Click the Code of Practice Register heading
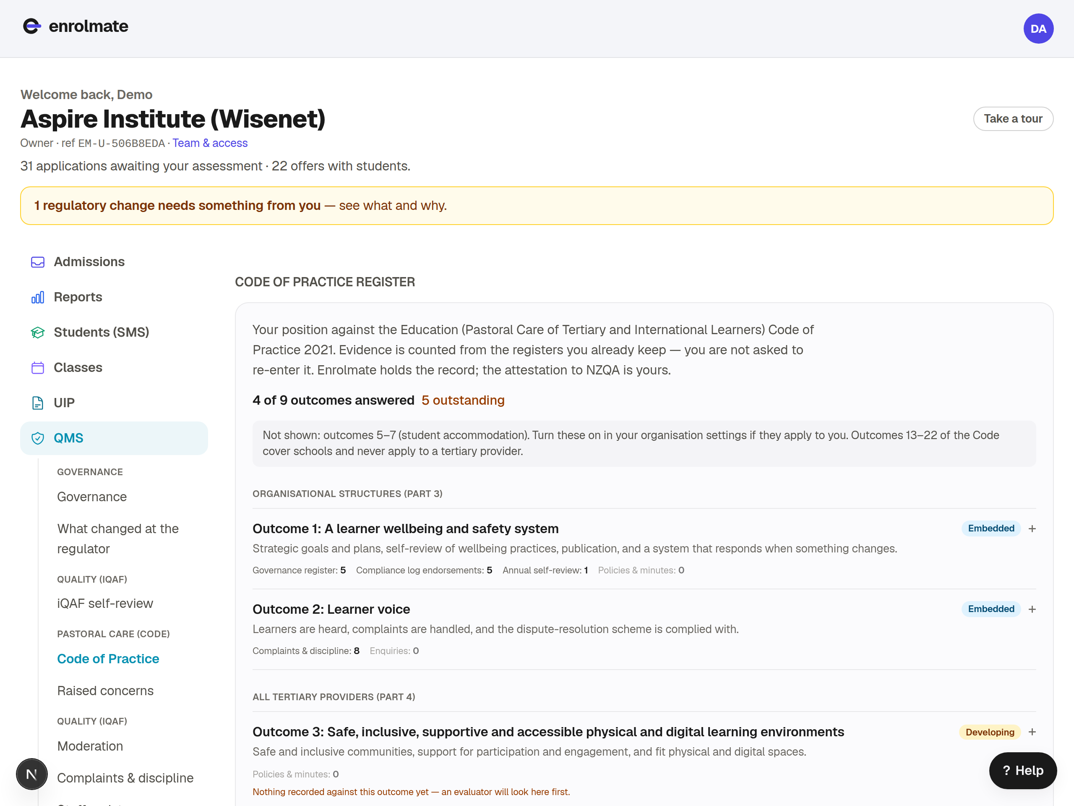The width and height of the screenshot is (1074, 806). pyautogui.click(x=325, y=282)
